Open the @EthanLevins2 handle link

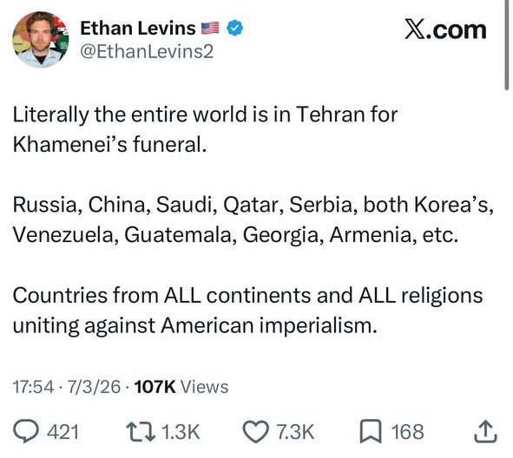pos(147,52)
